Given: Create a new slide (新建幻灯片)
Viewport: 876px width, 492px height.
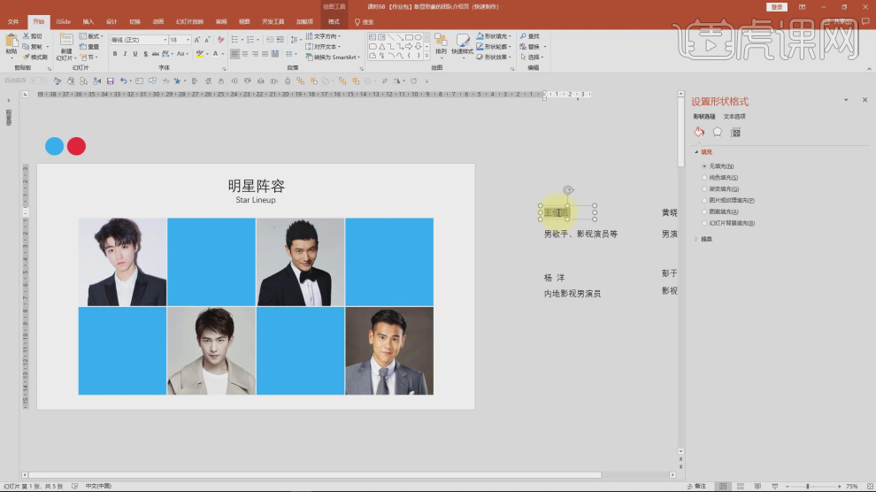Looking at the screenshot, I should click(66, 47).
